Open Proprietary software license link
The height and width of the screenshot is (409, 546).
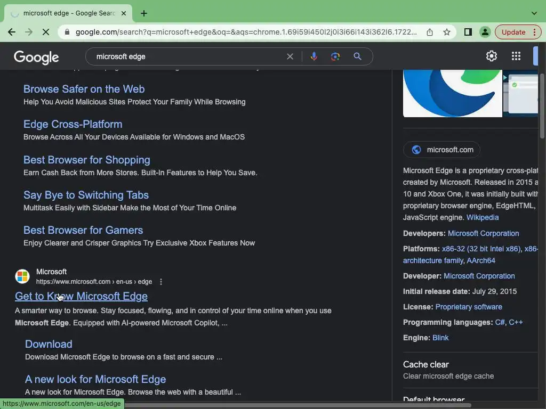(469, 307)
